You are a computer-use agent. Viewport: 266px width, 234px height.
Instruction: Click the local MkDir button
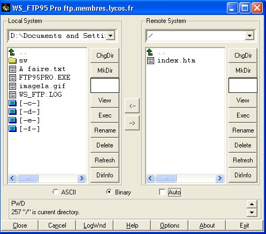point(105,71)
